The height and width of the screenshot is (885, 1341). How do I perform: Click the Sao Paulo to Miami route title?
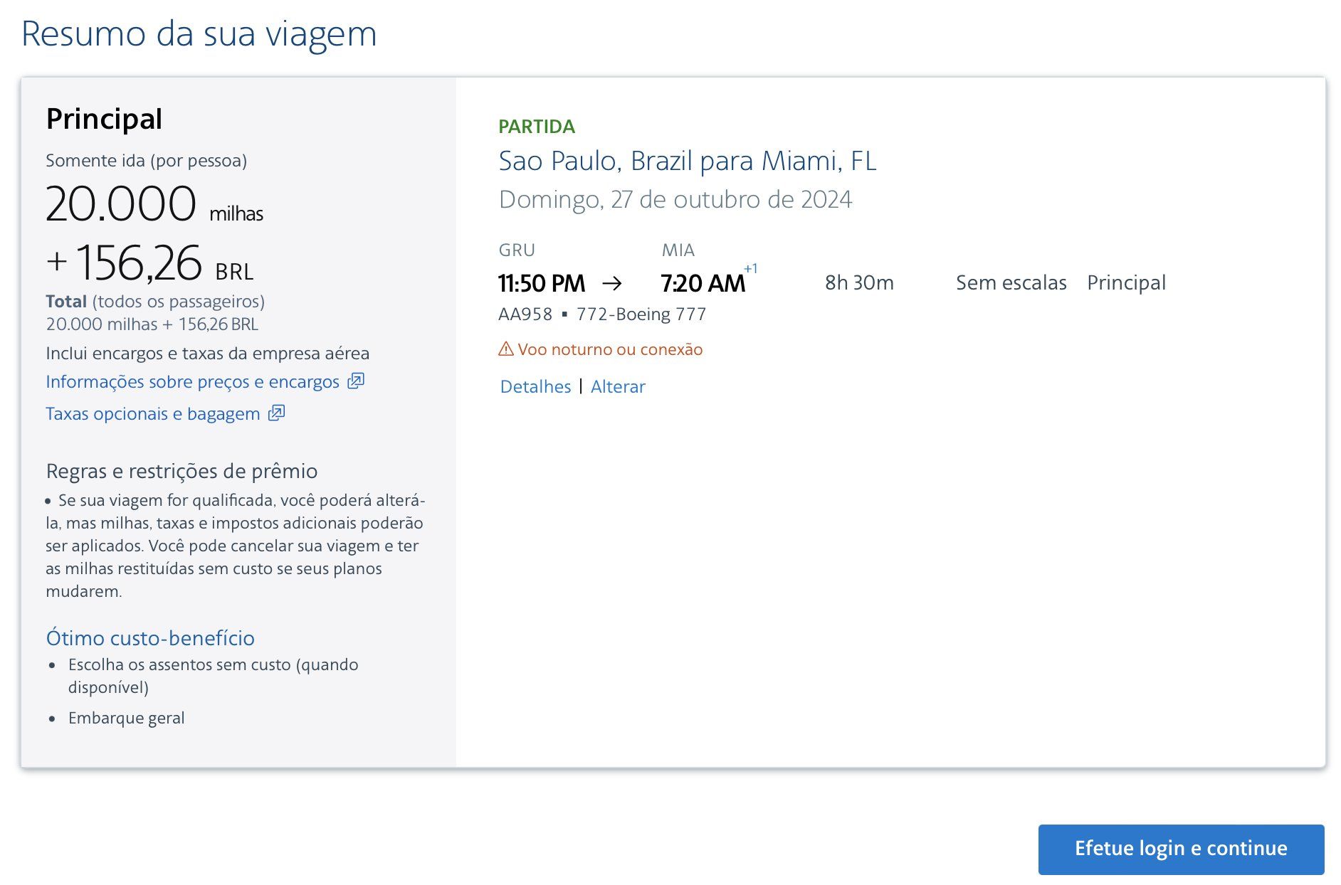[x=687, y=161]
